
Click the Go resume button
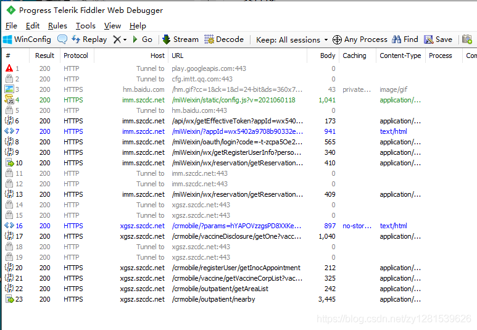(143, 39)
